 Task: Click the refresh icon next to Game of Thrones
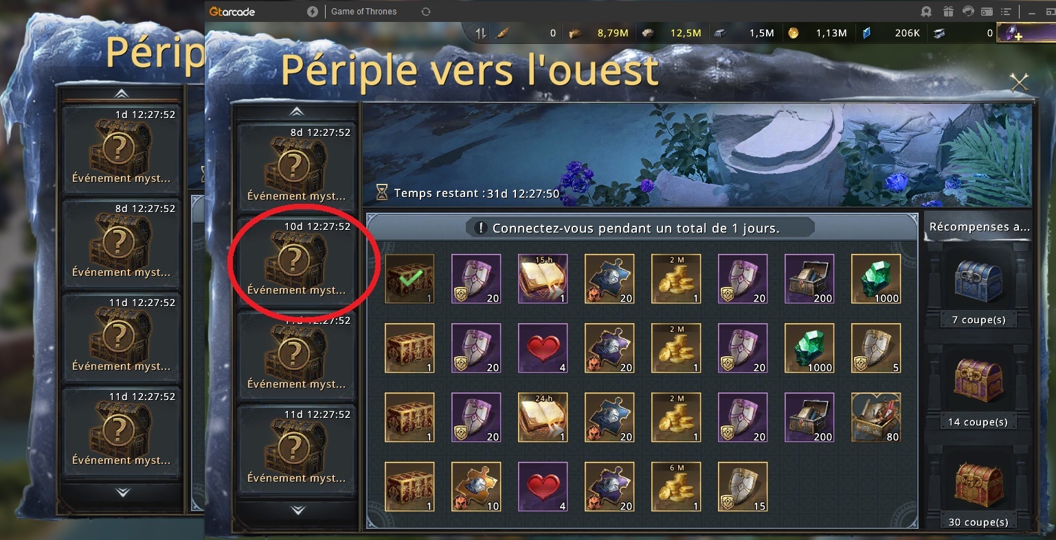coord(426,12)
